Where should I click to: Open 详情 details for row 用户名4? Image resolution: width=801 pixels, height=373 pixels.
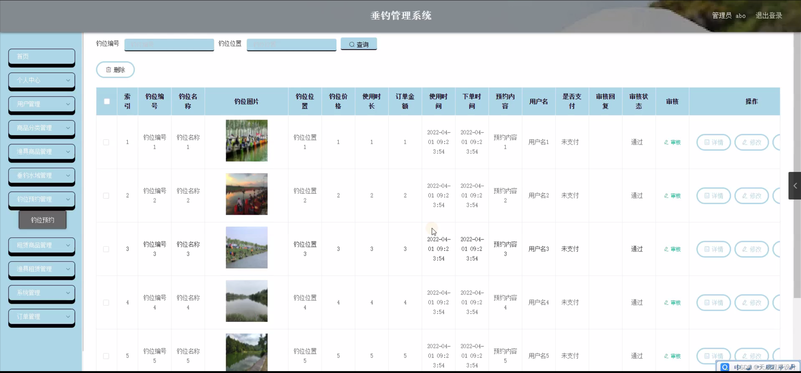pos(714,303)
